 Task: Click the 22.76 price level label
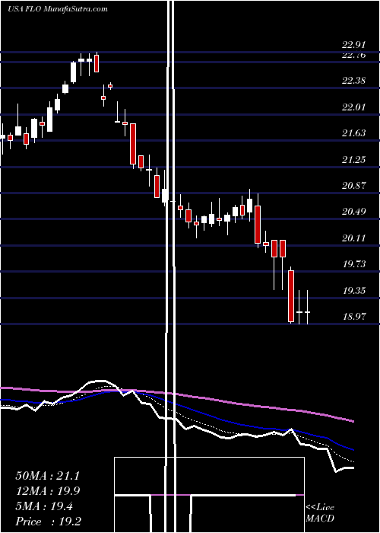coord(354,55)
